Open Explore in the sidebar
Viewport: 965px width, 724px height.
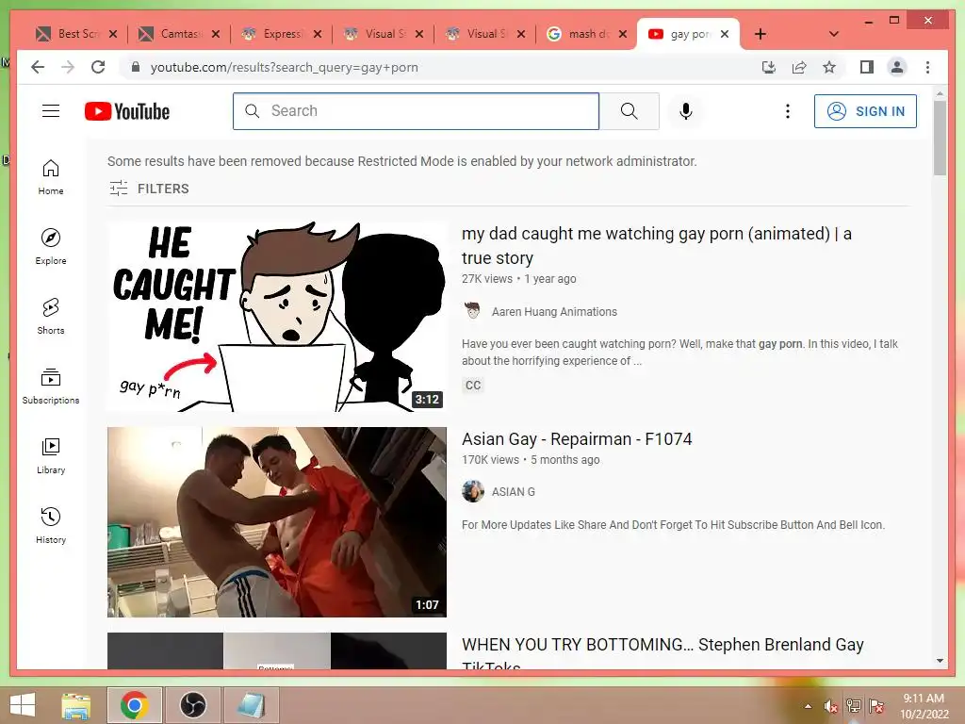pos(51,247)
